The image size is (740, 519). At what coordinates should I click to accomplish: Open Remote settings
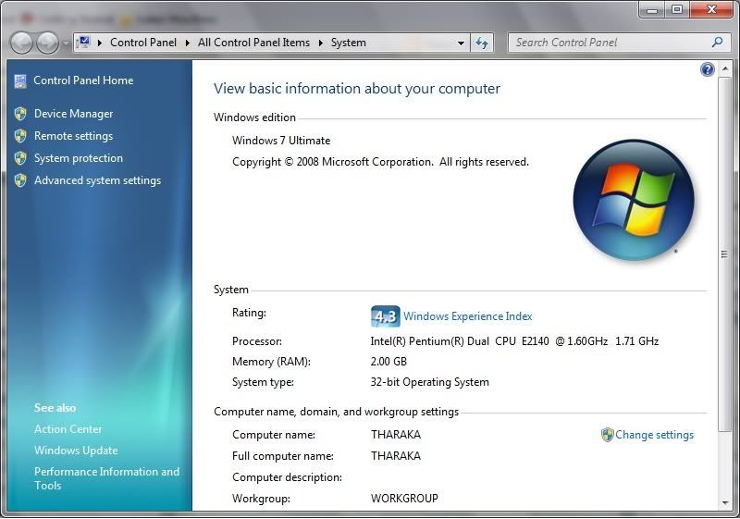point(74,136)
